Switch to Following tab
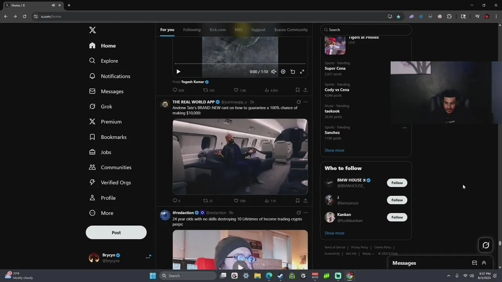The height and width of the screenshot is (282, 502). click(x=192, y=30)
